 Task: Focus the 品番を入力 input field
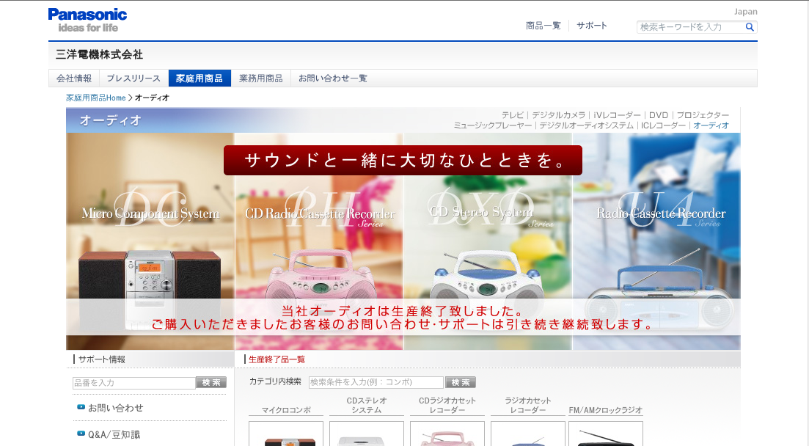tap(134, 382)
